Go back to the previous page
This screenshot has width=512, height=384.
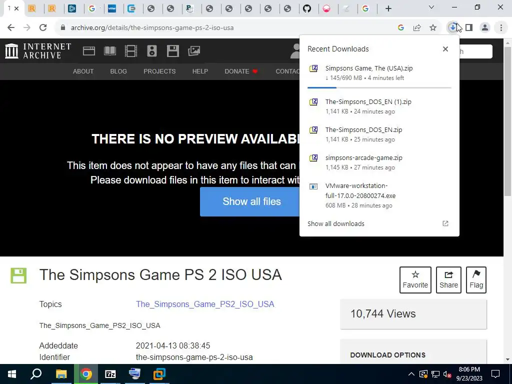11,28
